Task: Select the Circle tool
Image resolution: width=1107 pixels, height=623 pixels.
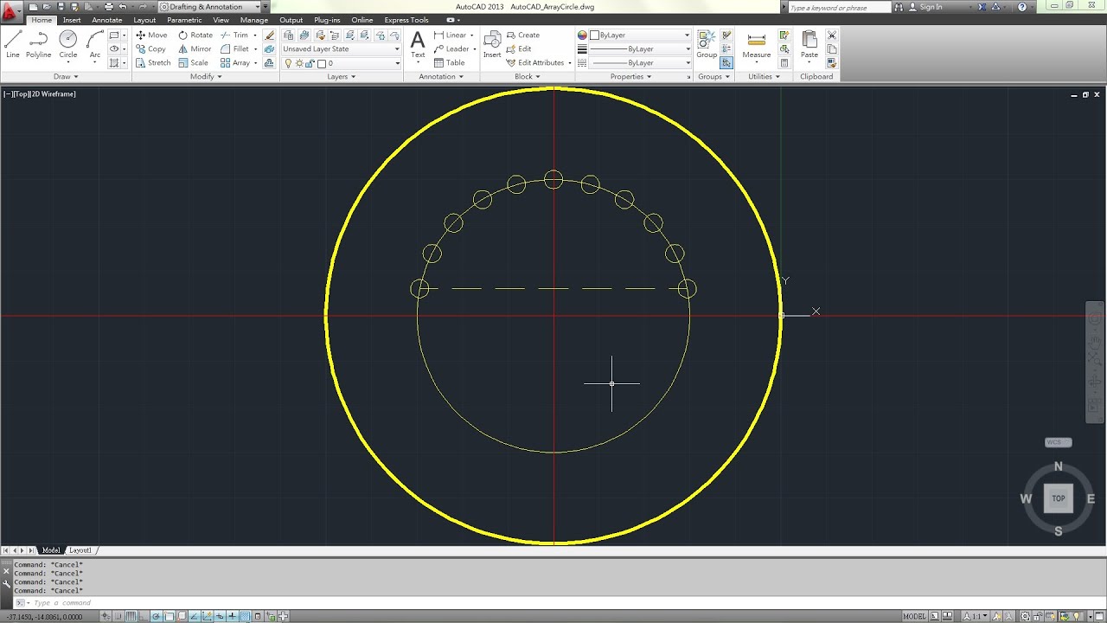Action: (68, 45)
